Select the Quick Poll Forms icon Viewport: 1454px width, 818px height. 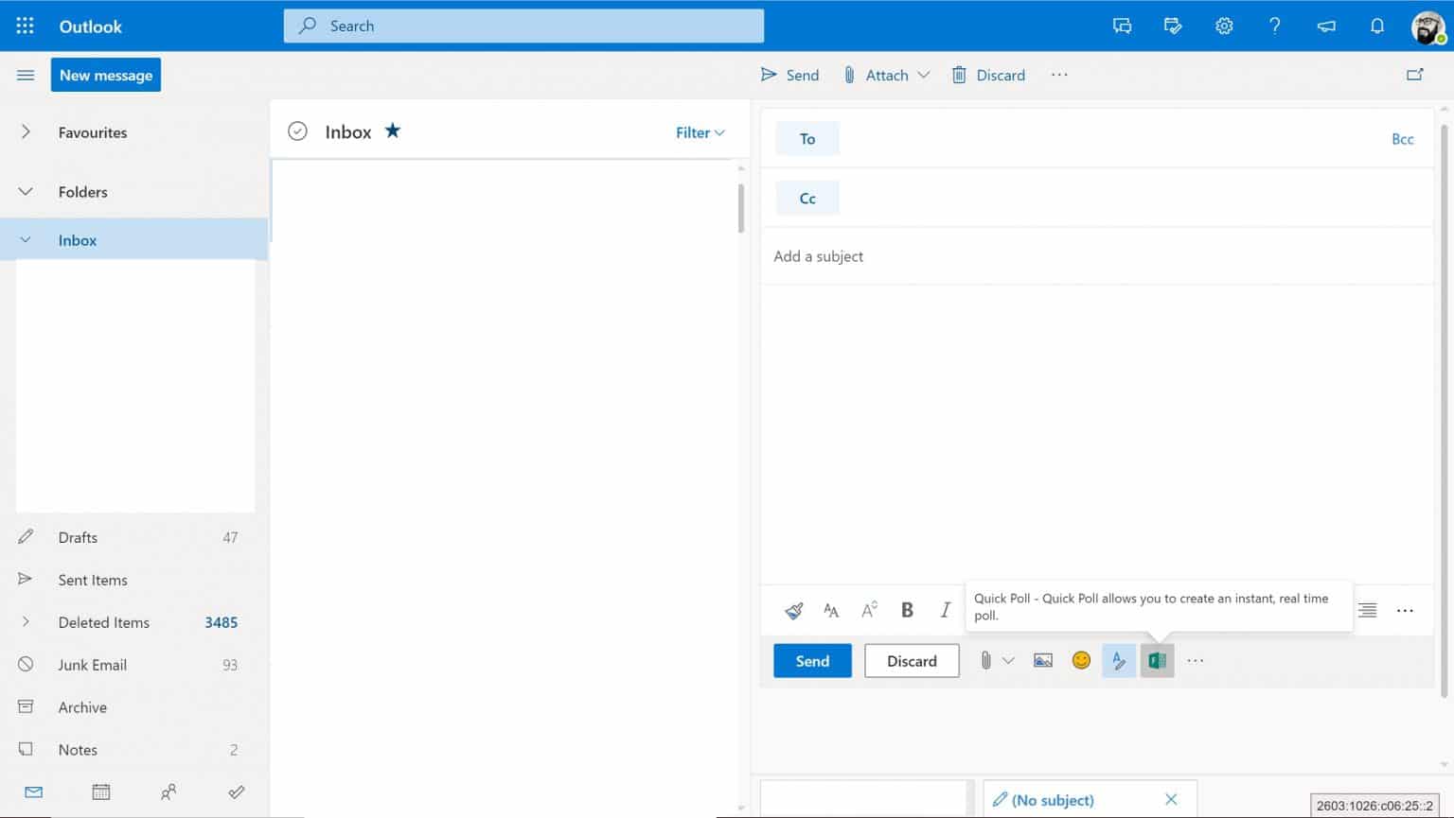point(1156,660)
